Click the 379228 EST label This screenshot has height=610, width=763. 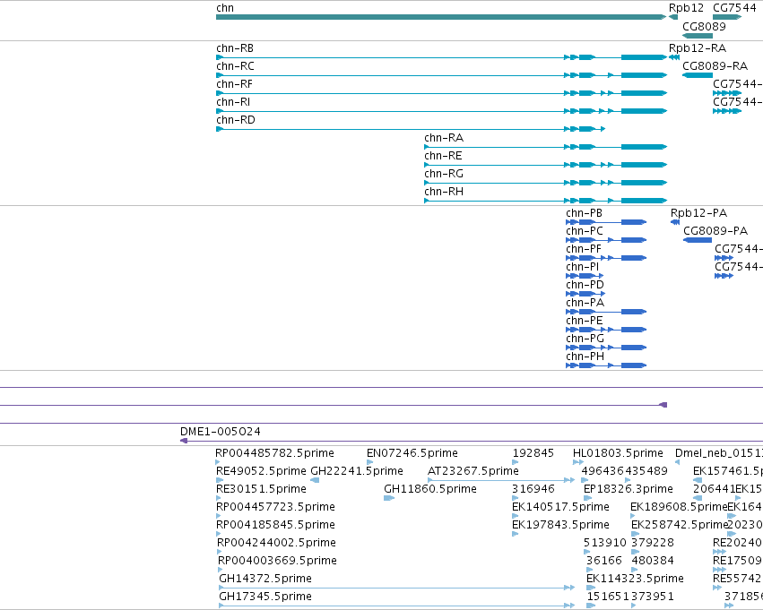tap(653, 543)
